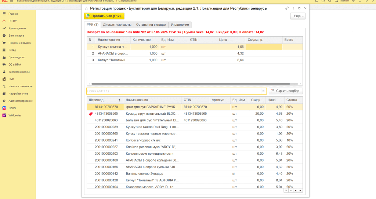Move up one row in product list
This screenshot has height=199, width=376.
click(x=291, y=191)
